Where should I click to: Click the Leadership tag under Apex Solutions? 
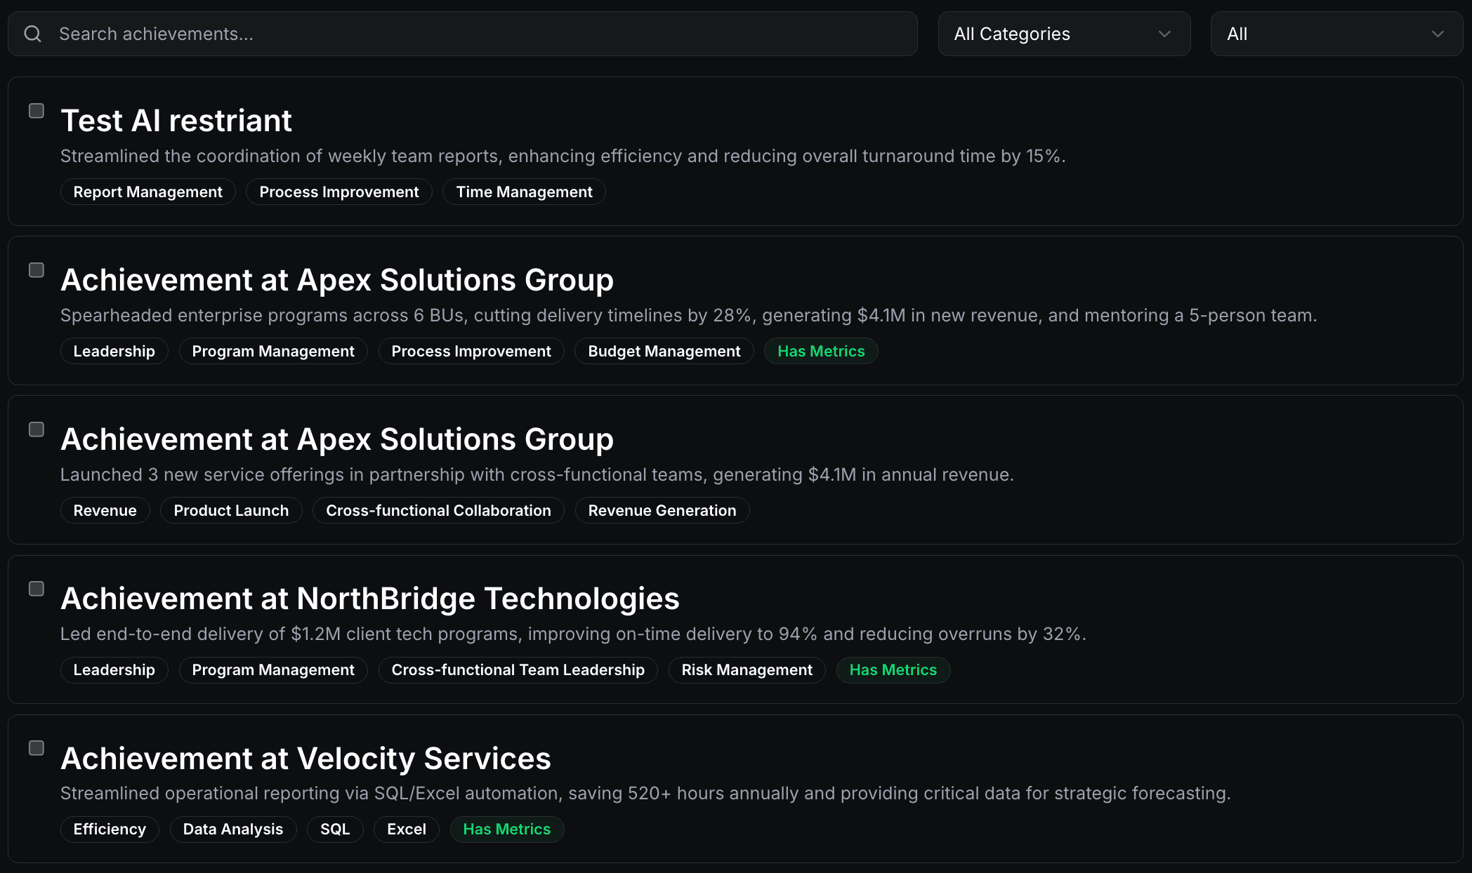click(114, 351)
